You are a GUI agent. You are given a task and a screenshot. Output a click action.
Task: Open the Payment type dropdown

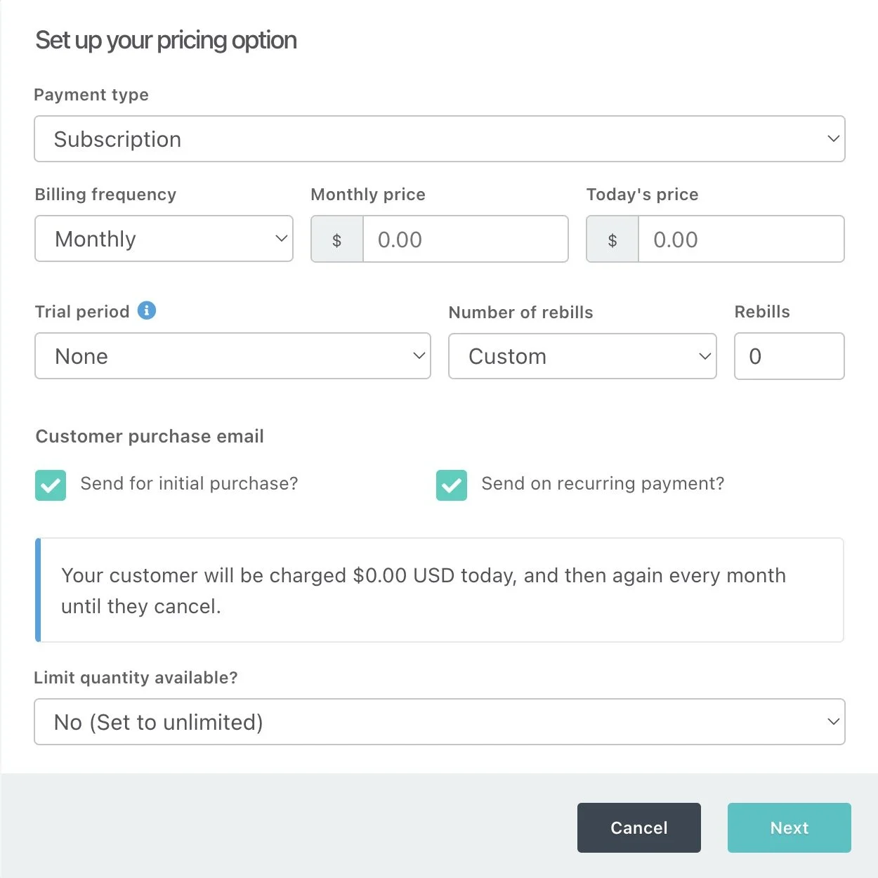439,139
